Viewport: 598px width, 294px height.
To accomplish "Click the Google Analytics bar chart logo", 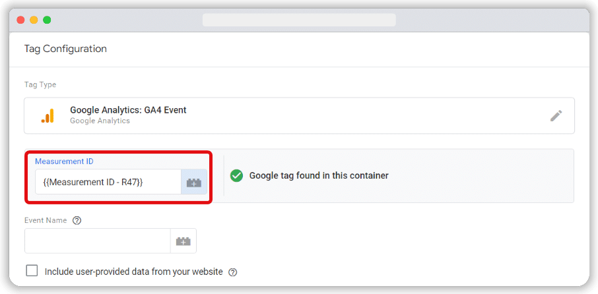I will click(48, 115).
